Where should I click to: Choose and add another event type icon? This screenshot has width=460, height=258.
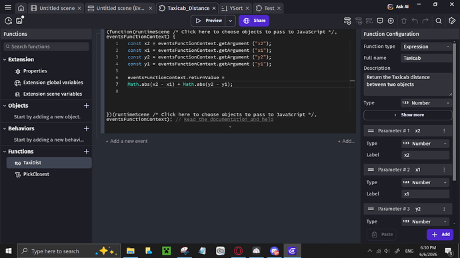[391, 21]
